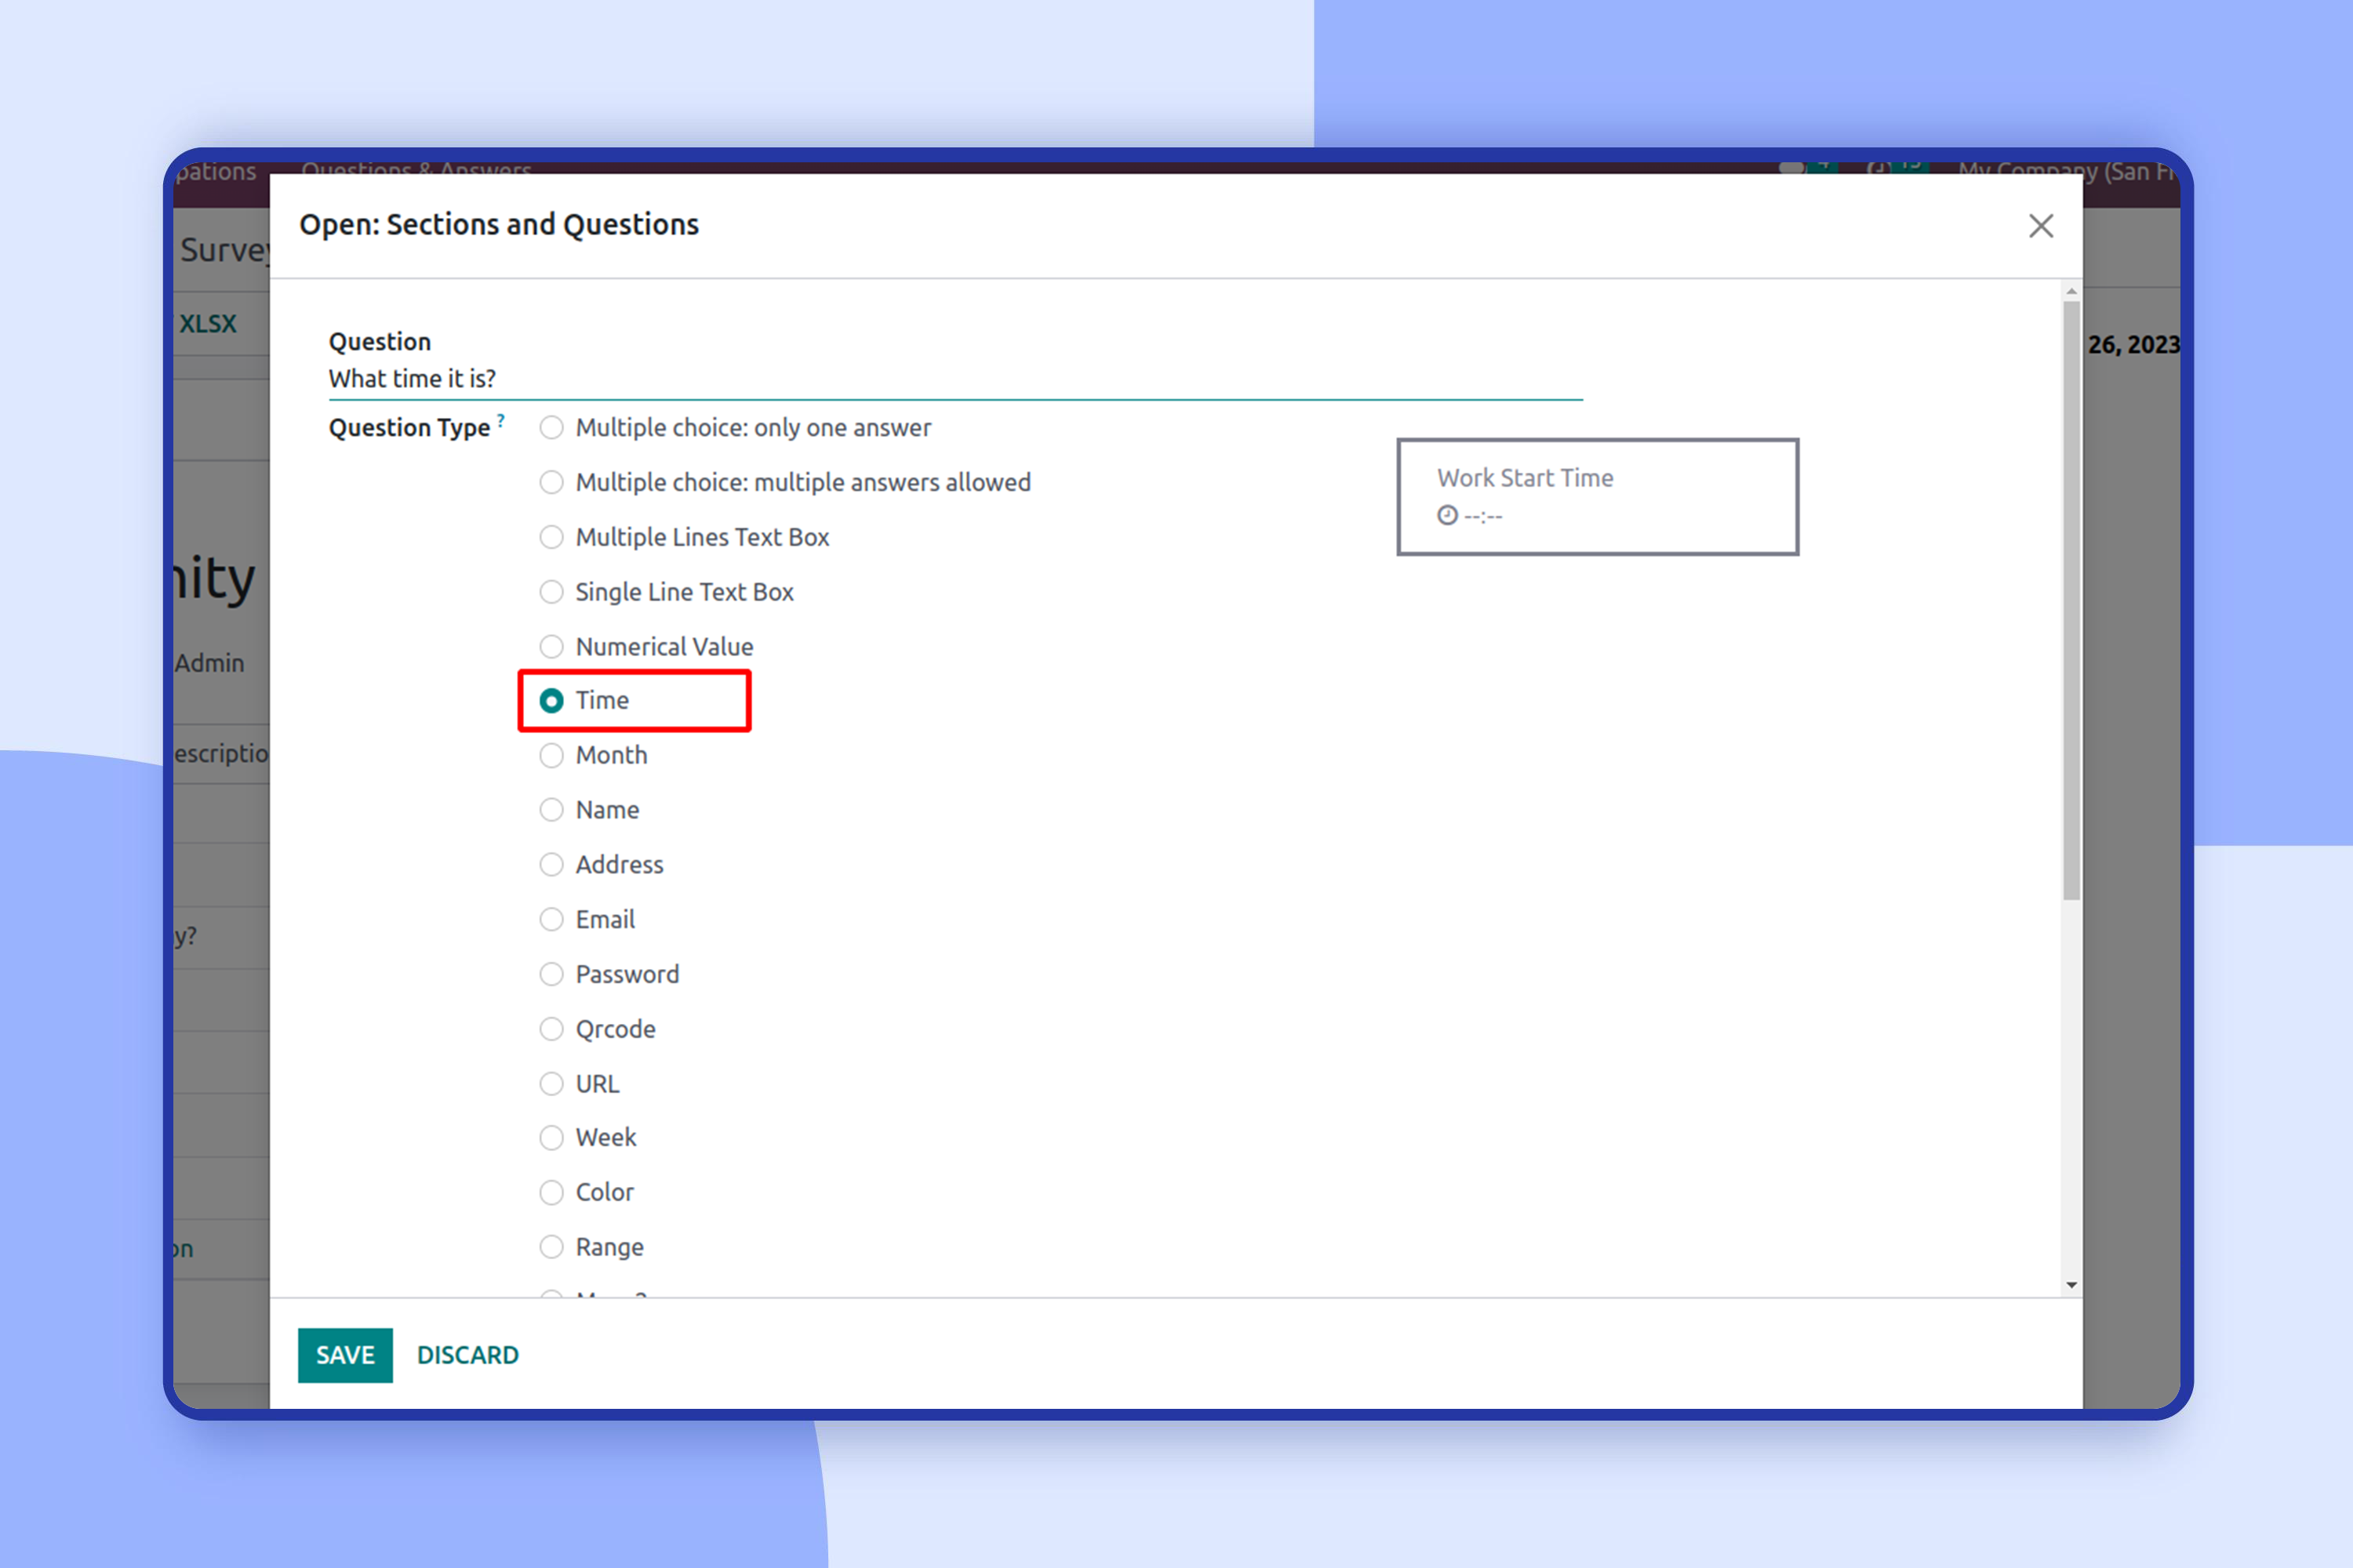Close the Sections and Questions dialog
Image resolution: width=2353 pixels, height=1568 pixels.
(2040, 226)
